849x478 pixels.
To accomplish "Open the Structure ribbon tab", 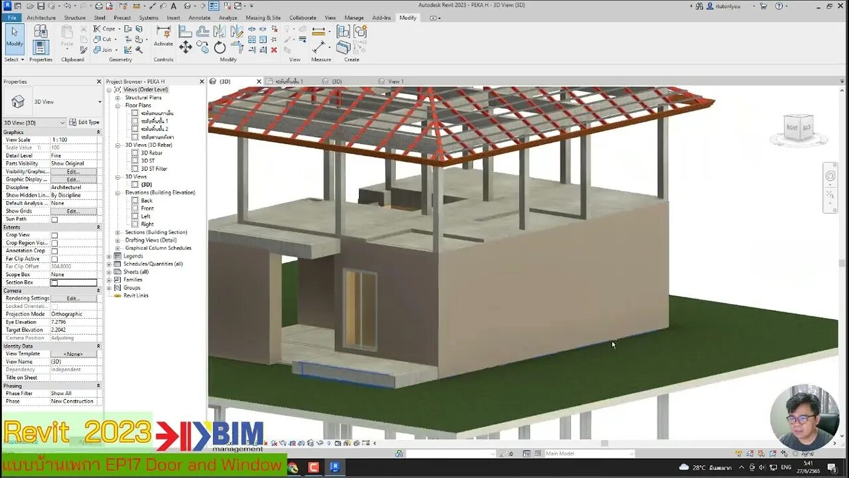I will [75, 18].
